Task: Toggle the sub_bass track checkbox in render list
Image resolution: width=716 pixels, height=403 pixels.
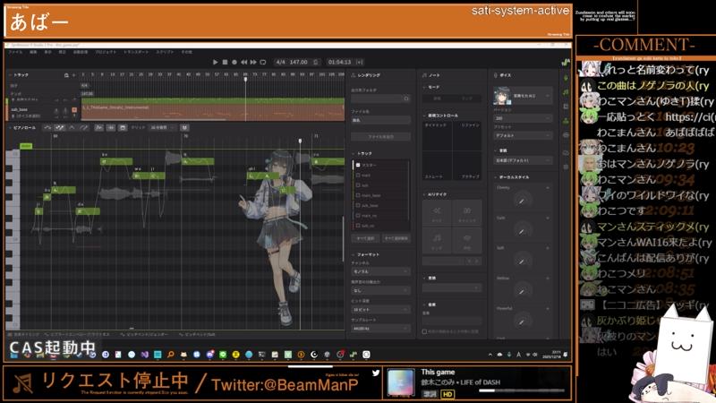Action: click(359, 205)
